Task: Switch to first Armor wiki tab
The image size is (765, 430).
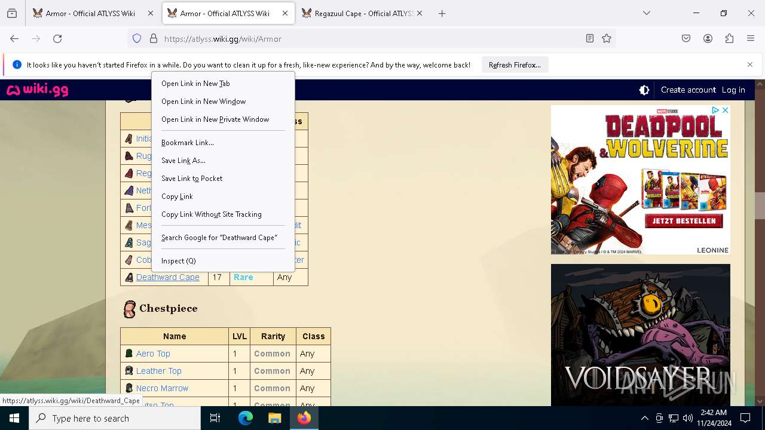Action: 91,13
